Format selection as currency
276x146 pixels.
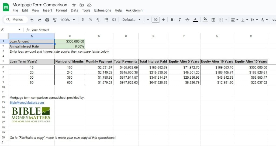click(x=82, y=20)
